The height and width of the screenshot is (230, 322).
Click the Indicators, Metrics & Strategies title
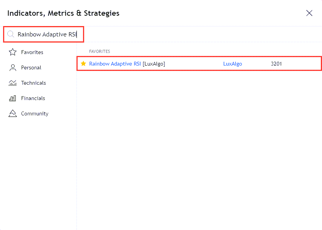pyautogui.click(x=63, y=13)
